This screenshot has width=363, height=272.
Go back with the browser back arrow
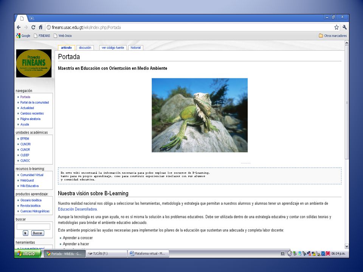(19, 27)
